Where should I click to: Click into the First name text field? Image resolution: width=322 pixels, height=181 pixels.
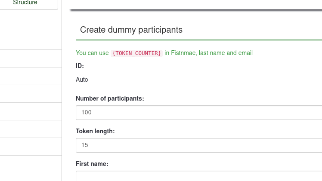click(198, 176)
